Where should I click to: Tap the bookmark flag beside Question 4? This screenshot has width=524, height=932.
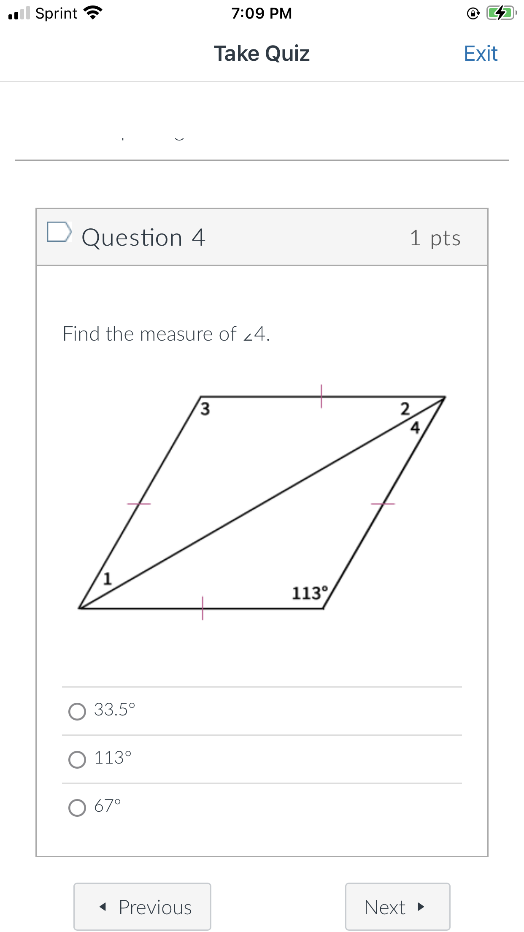[59, 233]
